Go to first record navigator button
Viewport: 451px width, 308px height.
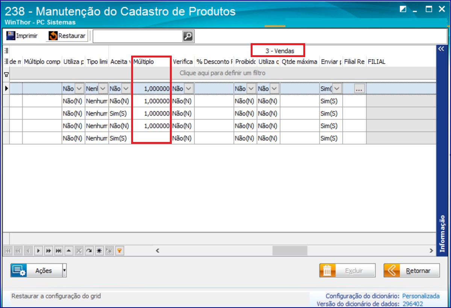click(7, 251)
